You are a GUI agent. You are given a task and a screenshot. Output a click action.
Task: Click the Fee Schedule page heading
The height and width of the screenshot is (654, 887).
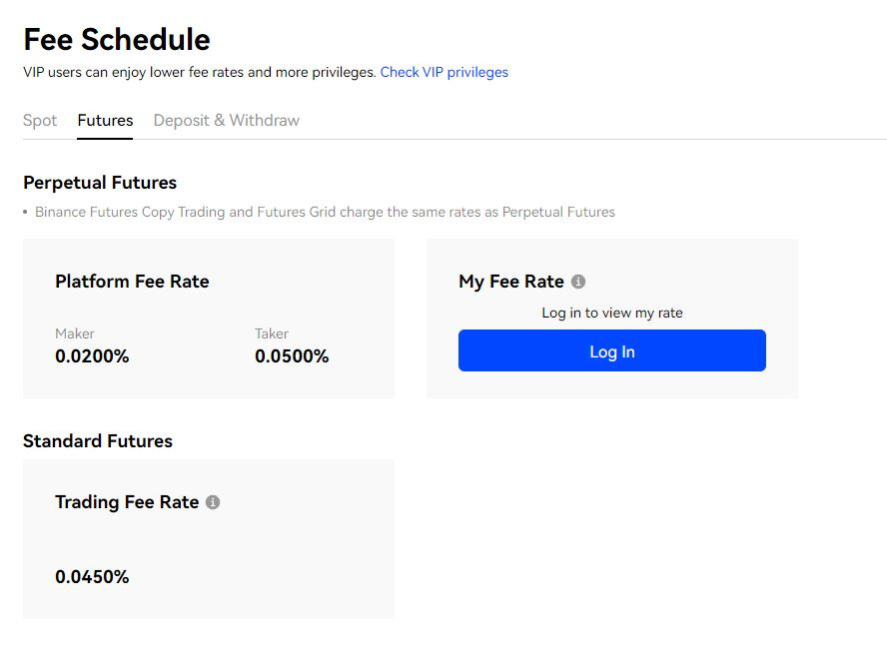(x=117, y=40)
